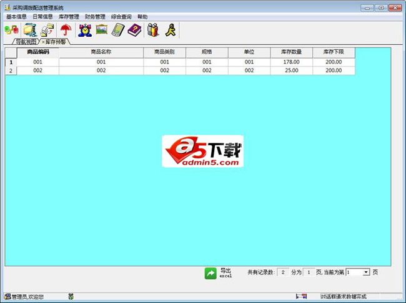Open the 库存管理 menu

(x=69, y=17)
